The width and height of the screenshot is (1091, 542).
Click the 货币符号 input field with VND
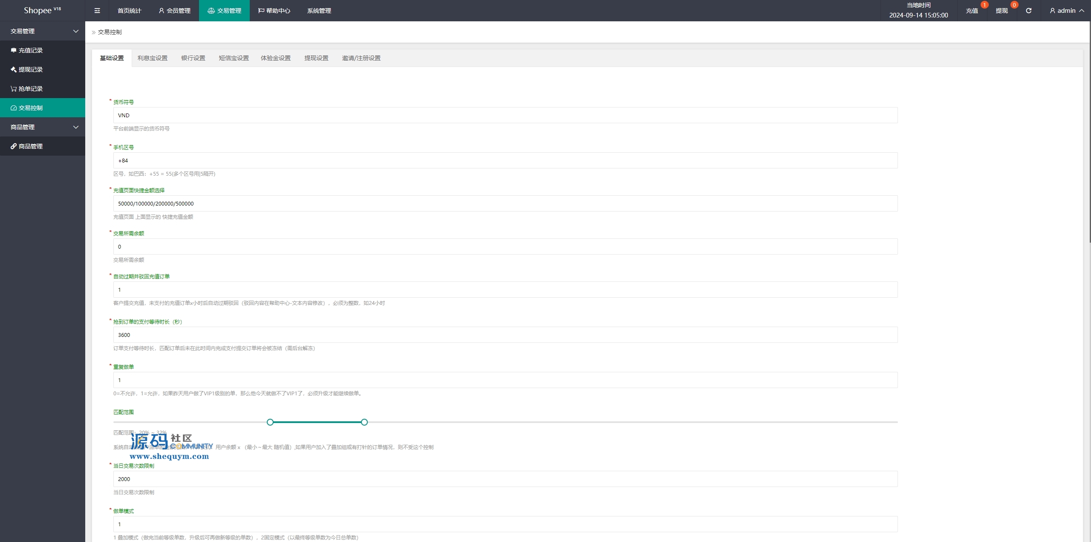505,115
